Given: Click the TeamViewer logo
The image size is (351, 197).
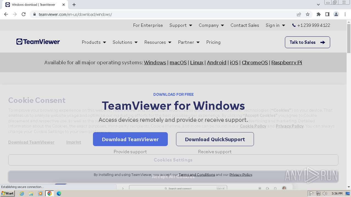Looking at the screenshot, I should pyautogui.click(x=38, y=42).
